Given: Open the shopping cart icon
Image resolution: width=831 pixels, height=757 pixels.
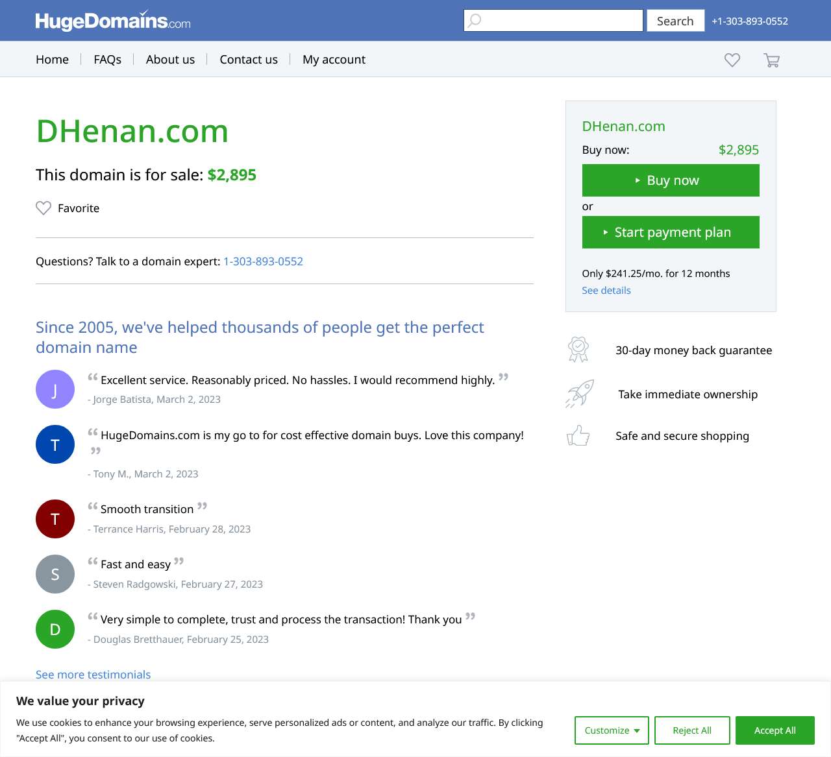Looking at the screenshot, I should tap(771, 60).
